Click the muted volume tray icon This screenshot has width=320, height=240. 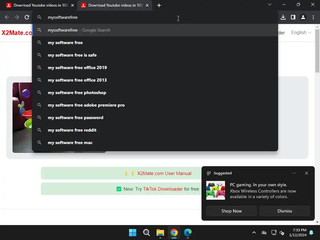click(x=282, y=232)
